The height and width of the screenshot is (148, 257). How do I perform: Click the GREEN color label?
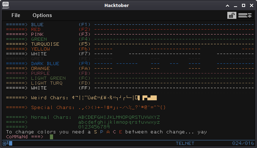coord(39,39)
